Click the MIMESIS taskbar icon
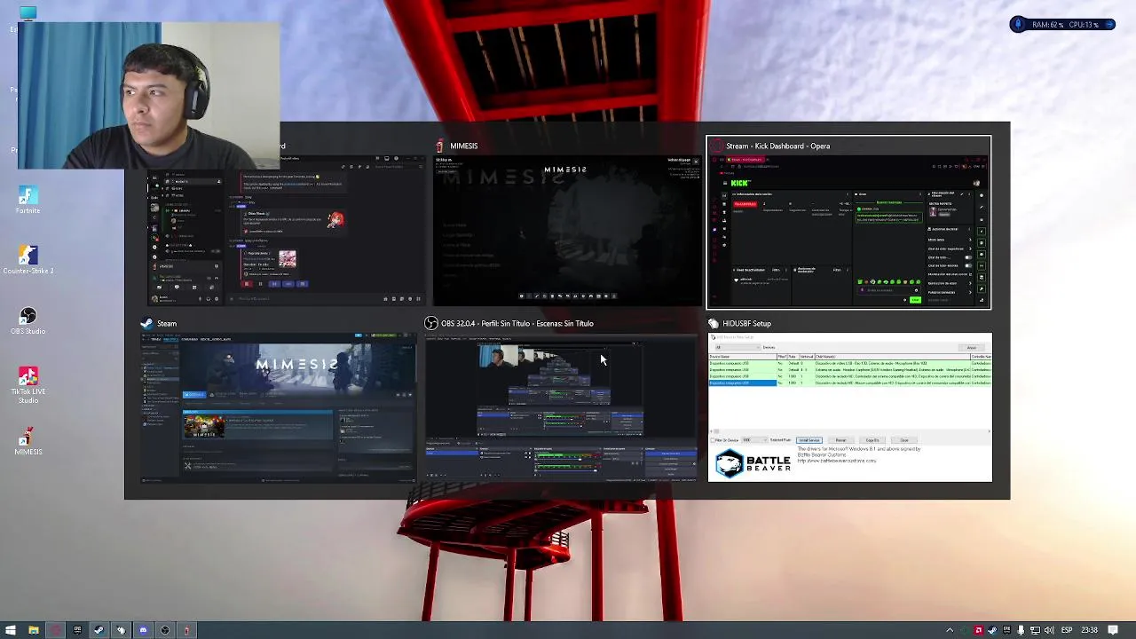The width and height of the screenshot is (1136, 639). (x=187, y=630)
